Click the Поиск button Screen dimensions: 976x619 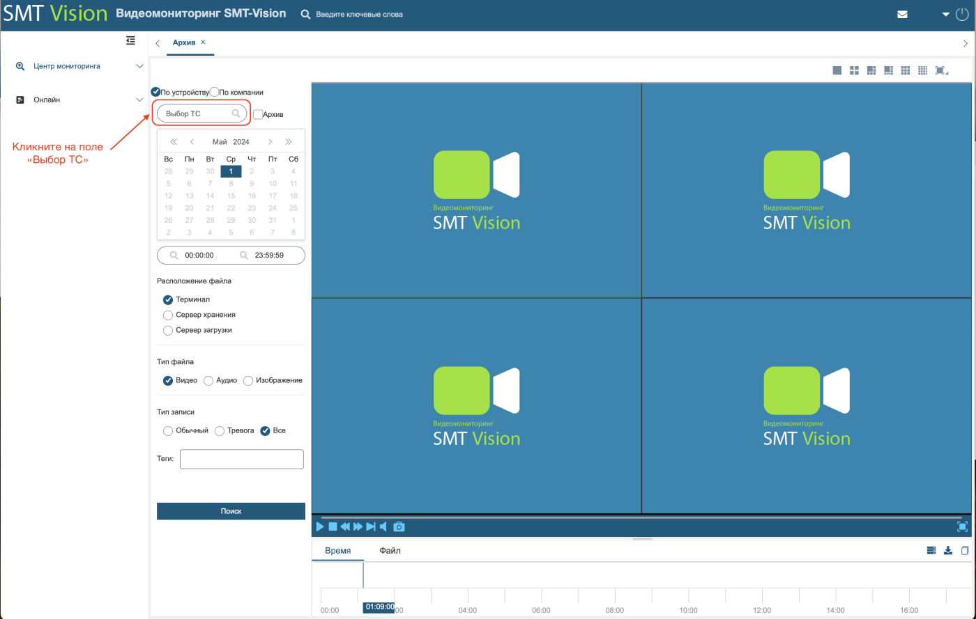click(231, 511)
